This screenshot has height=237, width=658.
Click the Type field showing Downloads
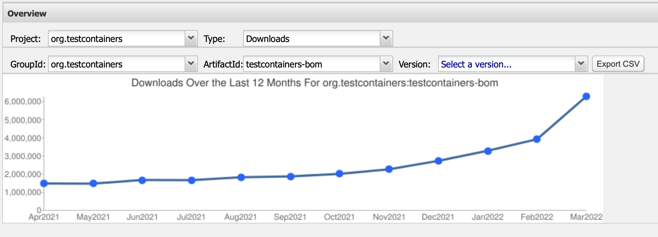312,38
